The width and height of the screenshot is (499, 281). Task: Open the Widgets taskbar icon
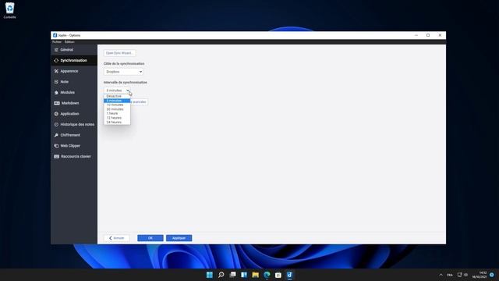point(244,275)
